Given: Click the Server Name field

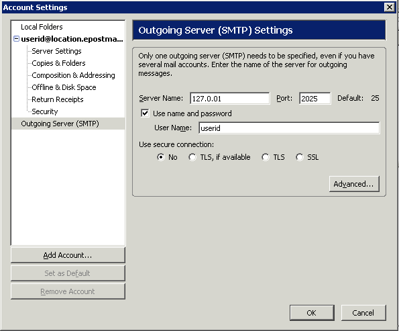Looking at the screenshot, I should point(230,98).
